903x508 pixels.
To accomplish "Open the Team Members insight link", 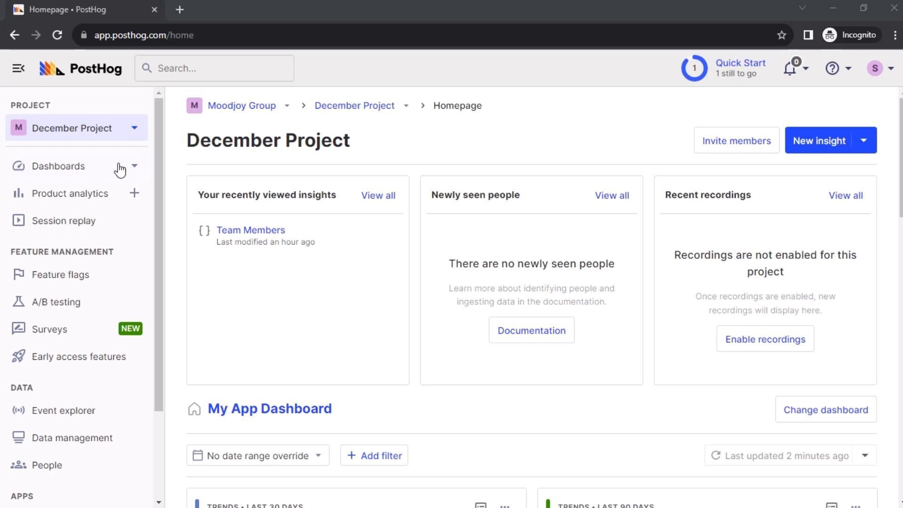I will pos(251,230).
